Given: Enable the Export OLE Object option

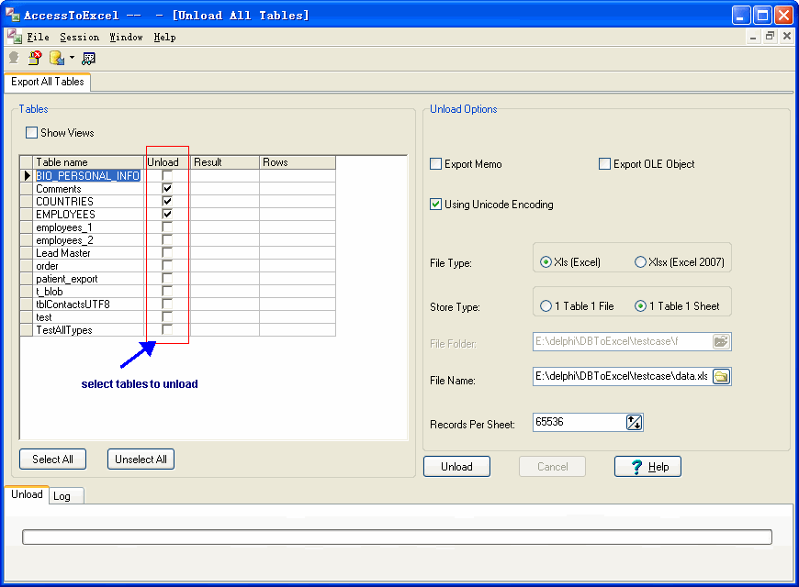Looking at the screenshot, I should click(604, 164).
